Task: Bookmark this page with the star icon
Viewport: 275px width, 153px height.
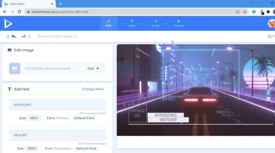Action: [245, 12]
